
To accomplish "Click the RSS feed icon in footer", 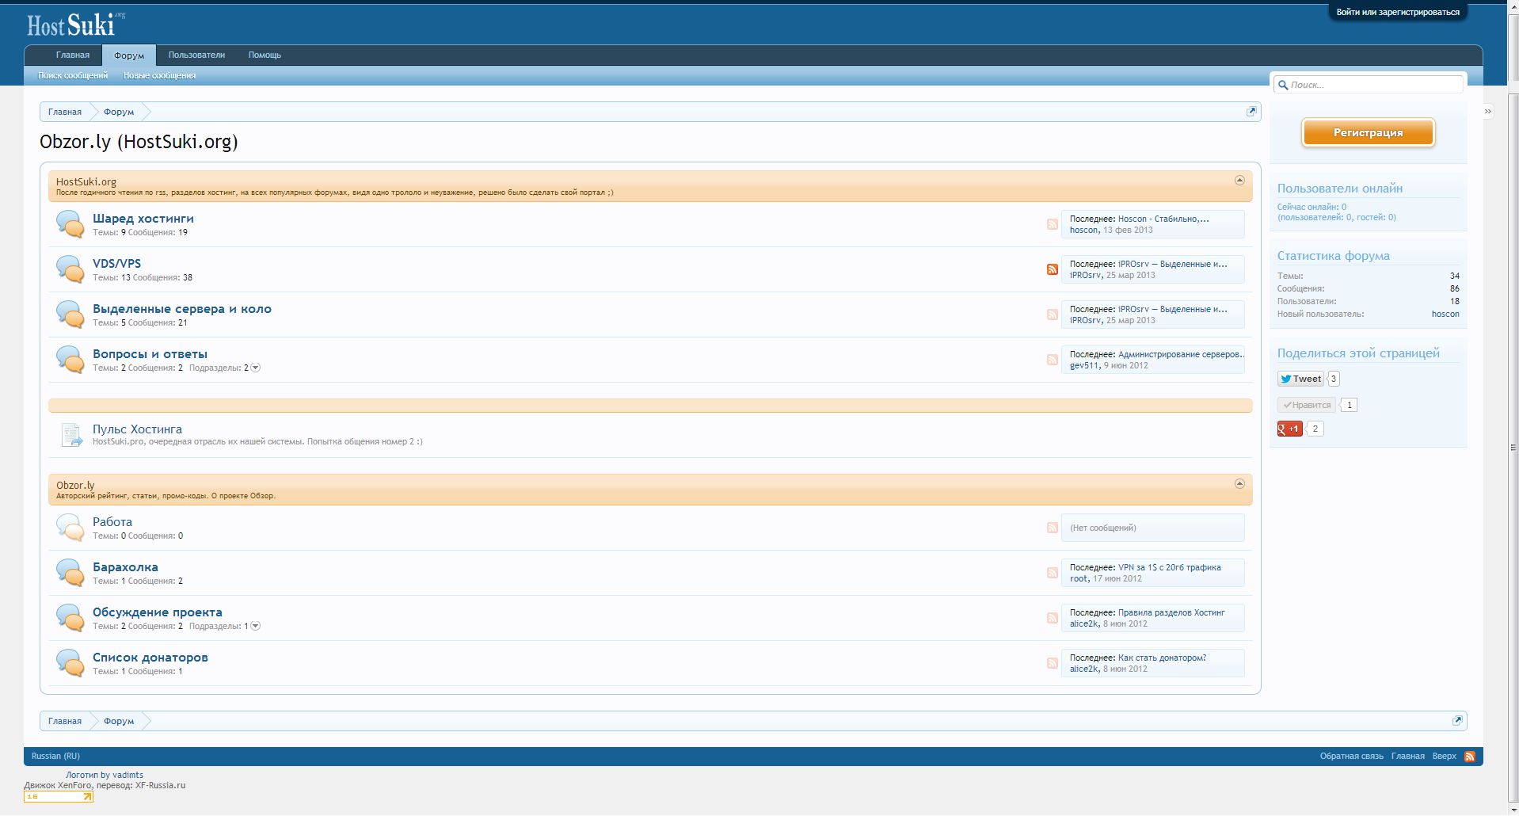I will [1470, 757].
